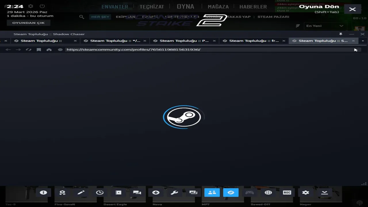Open the controller gamepad icon
This screenshot has height=207, width=368.
point(250,193)
